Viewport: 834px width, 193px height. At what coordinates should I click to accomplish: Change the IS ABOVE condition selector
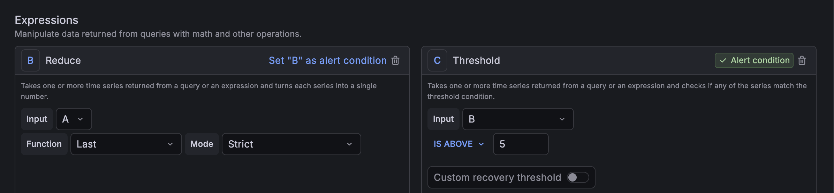(x=458, y=144)
